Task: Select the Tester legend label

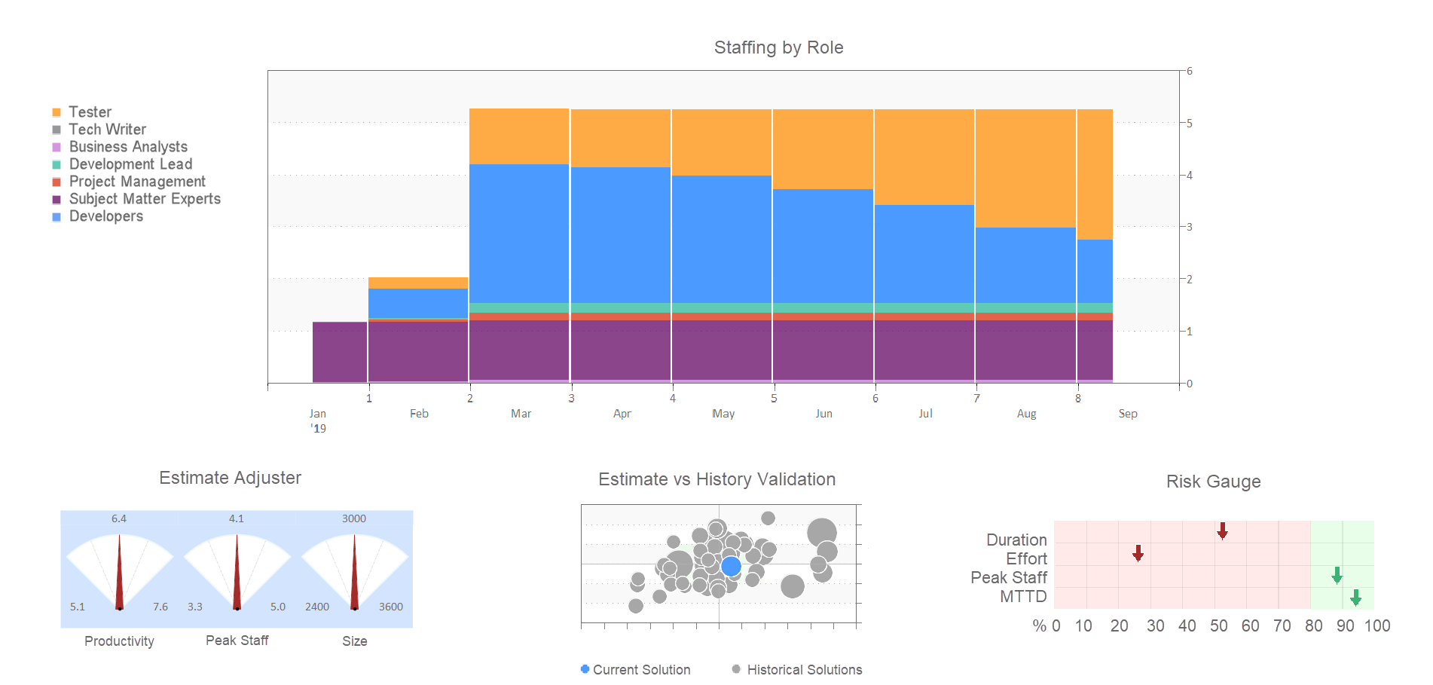Action: (x=90, y=112)
